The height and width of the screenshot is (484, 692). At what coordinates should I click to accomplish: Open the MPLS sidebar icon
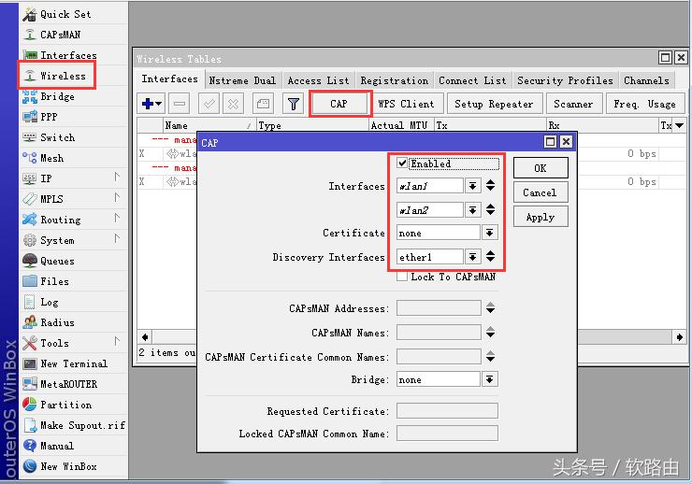point(30,199)
